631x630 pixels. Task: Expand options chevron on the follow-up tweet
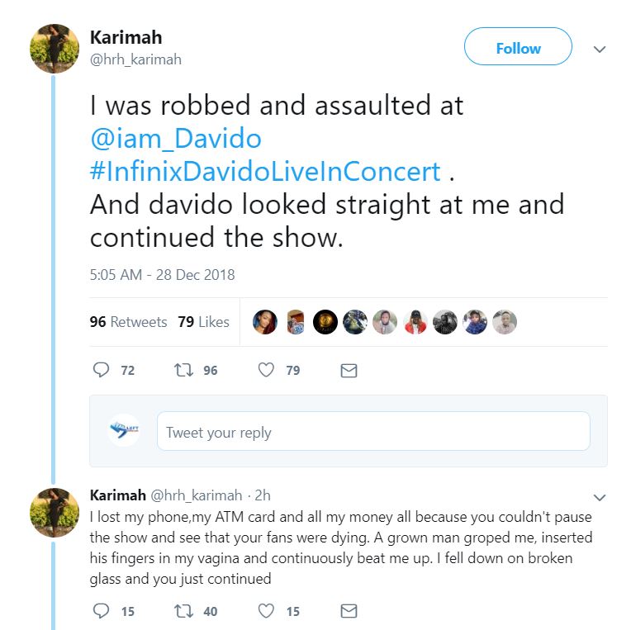coord(600,497)
